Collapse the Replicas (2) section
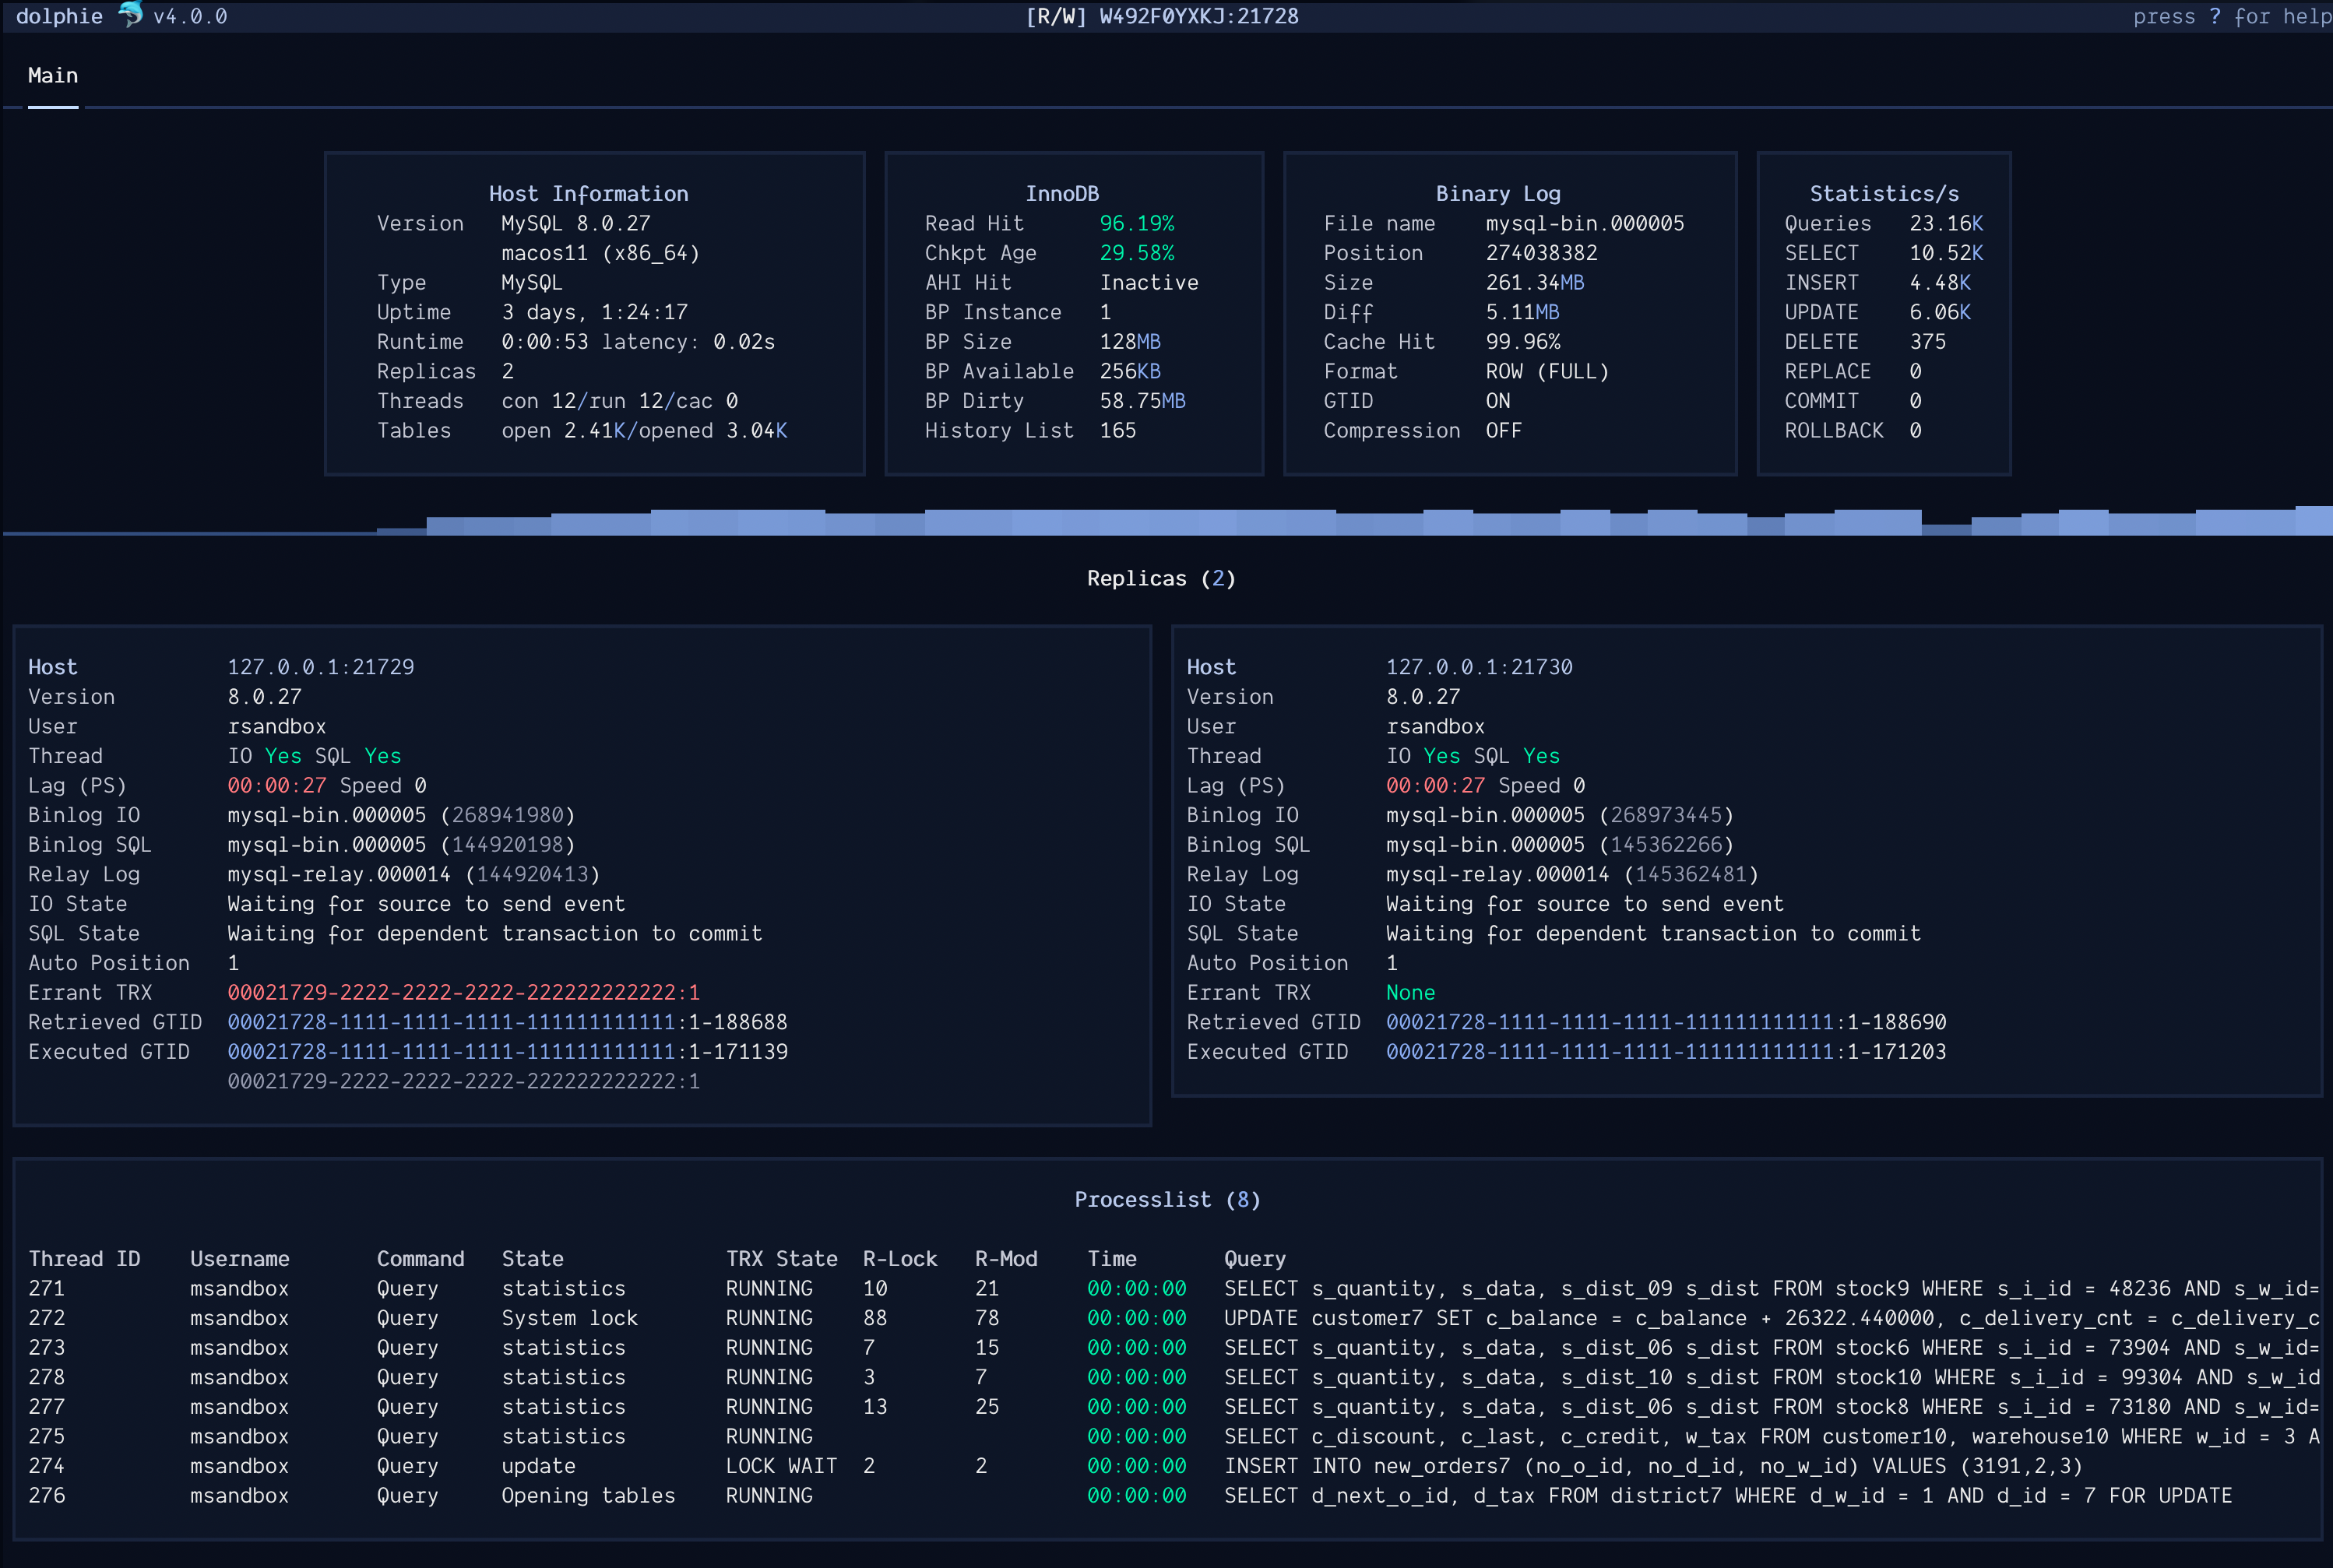The width and height of the screenshot is (2333, 1568). pos(1160,578)
